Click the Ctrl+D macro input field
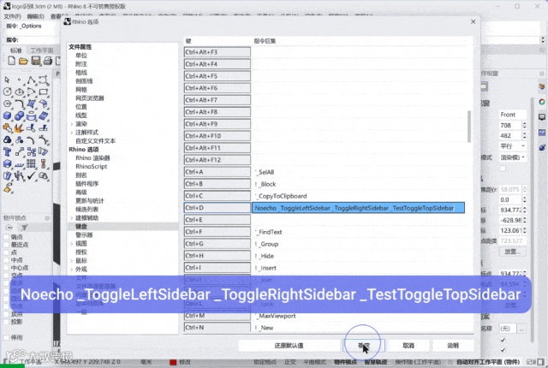The height and width of the screenshot is (368, 548). 358,208
